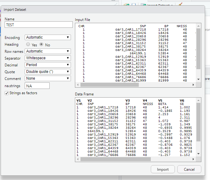Image resolution: width=210 pixels, height=180 pixels.
Task: Open the Encoding dropdown
Action: 48,37
